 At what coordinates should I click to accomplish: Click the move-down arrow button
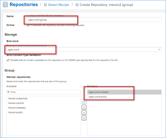pyautogui.click(x=84, y=118)
